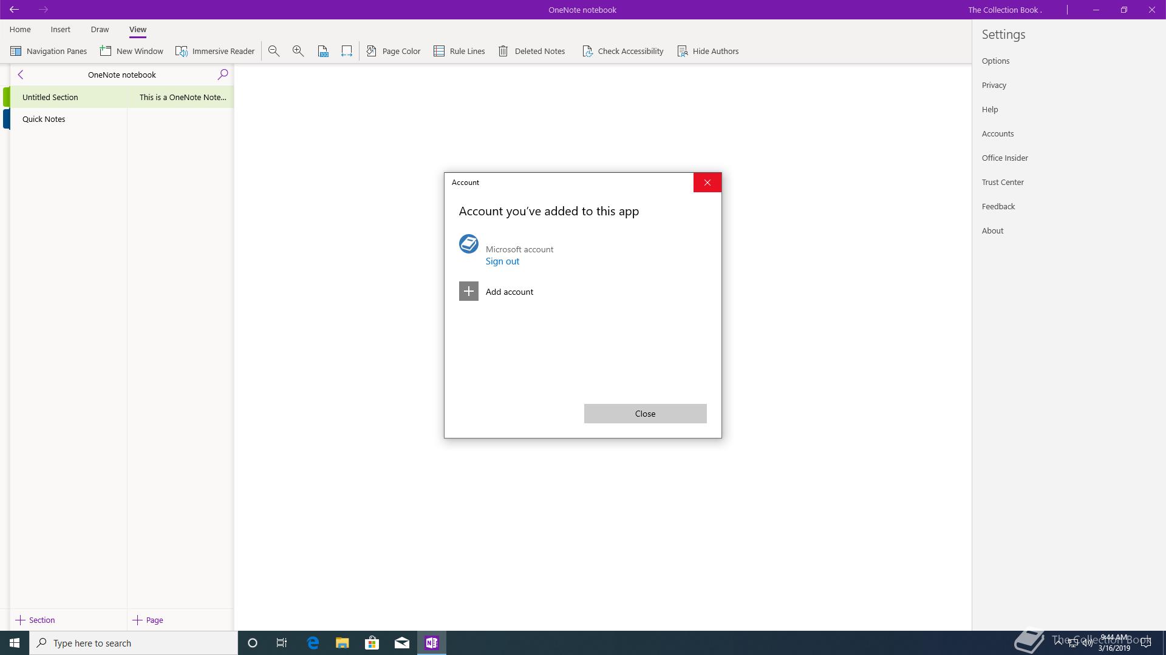Open About in Settings

pos(993,230)
